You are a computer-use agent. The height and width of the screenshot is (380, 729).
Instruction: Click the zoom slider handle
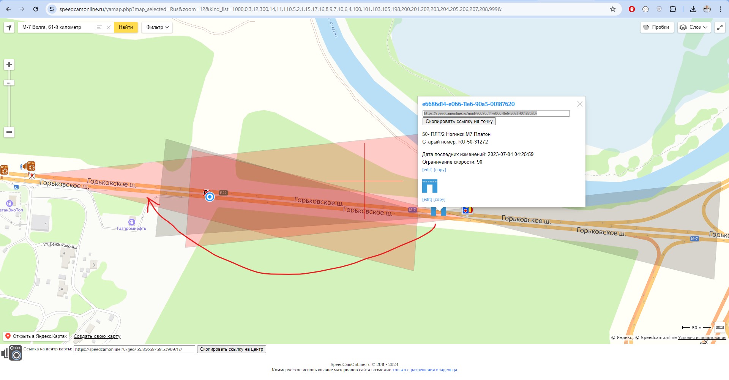[9, 83]
